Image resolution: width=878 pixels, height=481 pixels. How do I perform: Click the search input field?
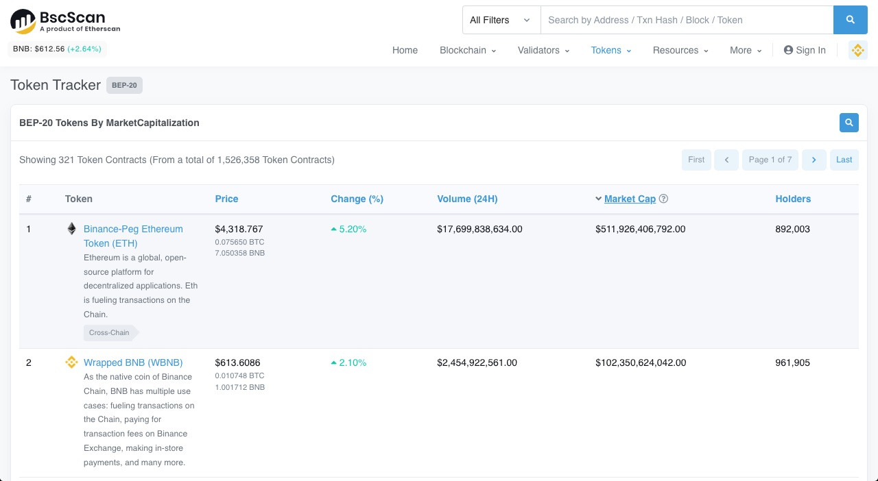tap(687, 20)
